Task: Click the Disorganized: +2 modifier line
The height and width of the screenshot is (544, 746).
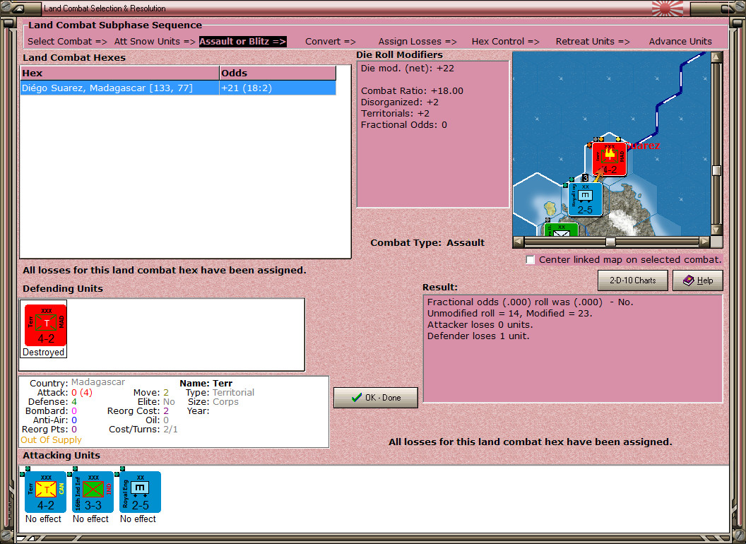Action: click(x=400, y=102)
